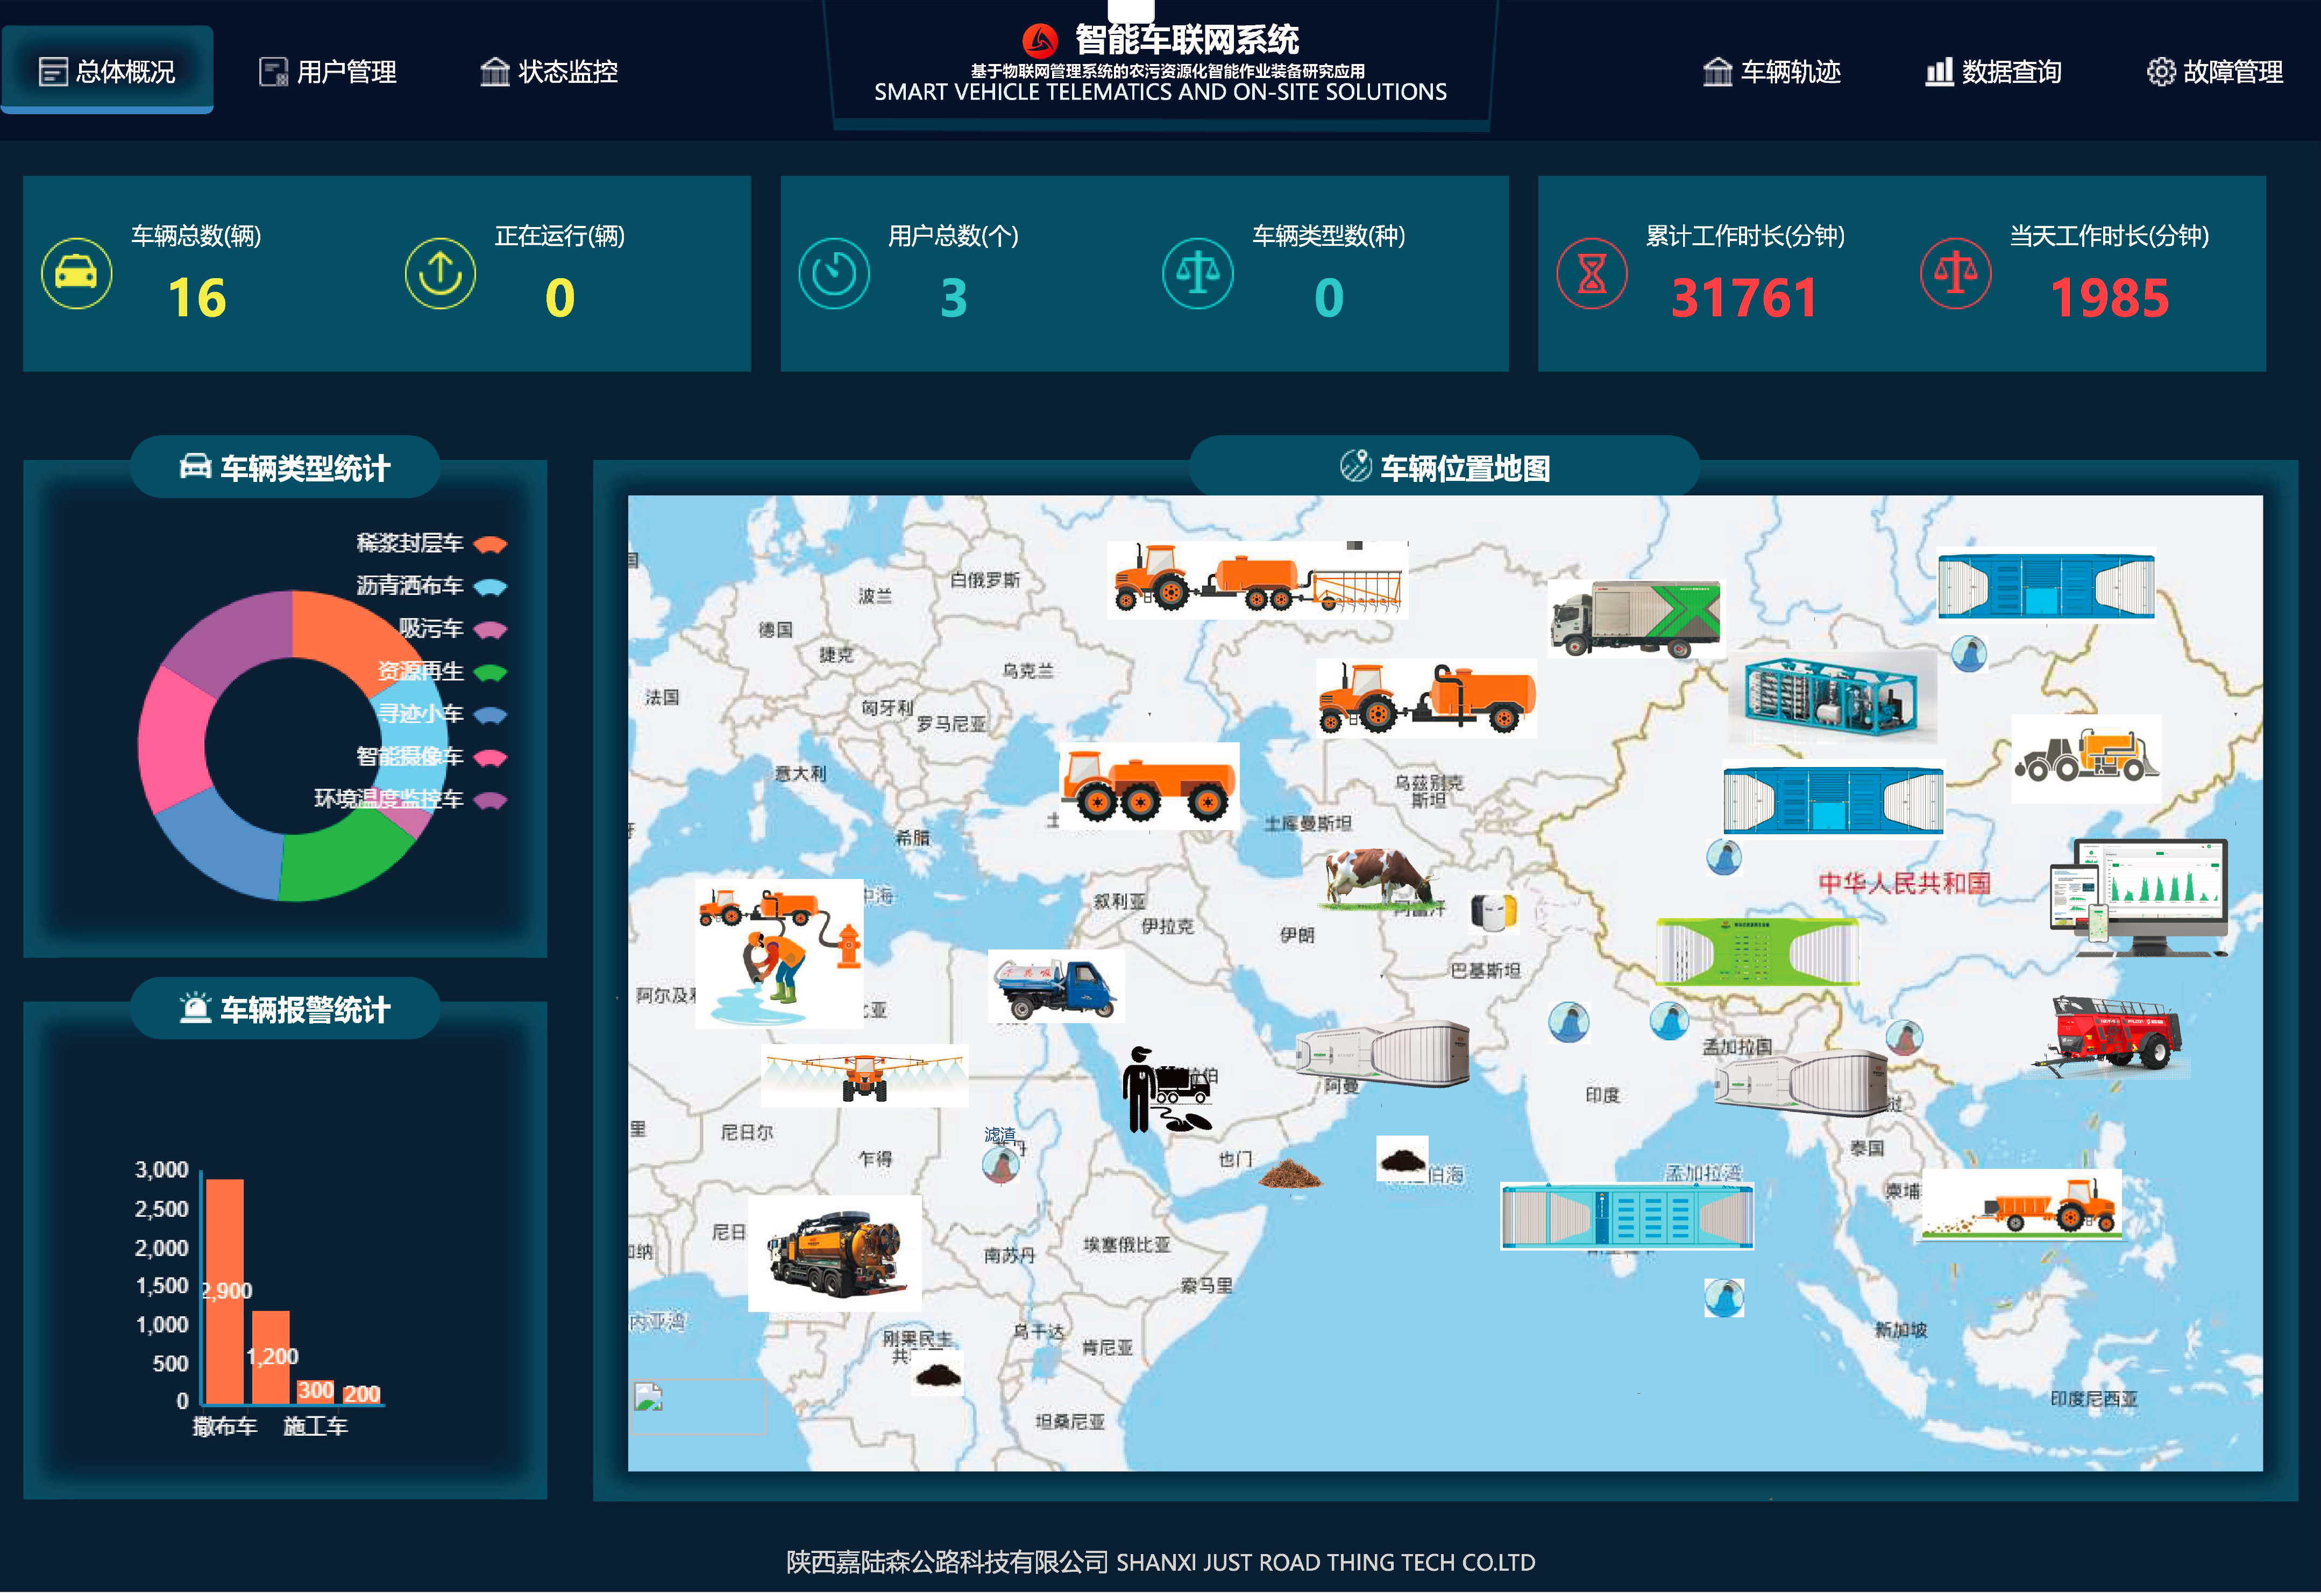The image size is (2321, 1596).
Task: Open the 状态监控 status monitoring page
Action: (549, 71)
